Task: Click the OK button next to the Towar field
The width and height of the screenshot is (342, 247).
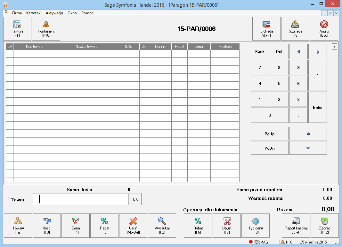Action: coord(135,199)
